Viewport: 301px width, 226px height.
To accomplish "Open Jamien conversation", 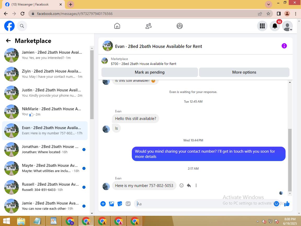I will point(45,55).
